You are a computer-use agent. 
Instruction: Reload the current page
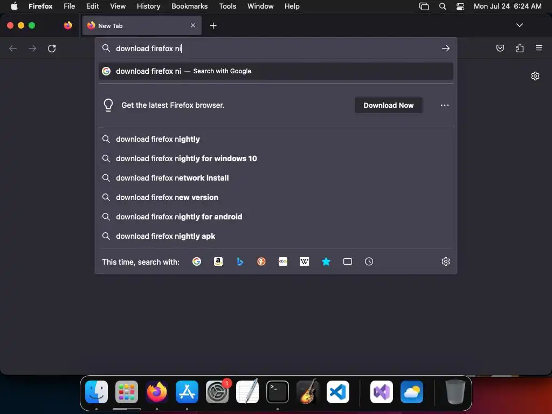[52, 48]
